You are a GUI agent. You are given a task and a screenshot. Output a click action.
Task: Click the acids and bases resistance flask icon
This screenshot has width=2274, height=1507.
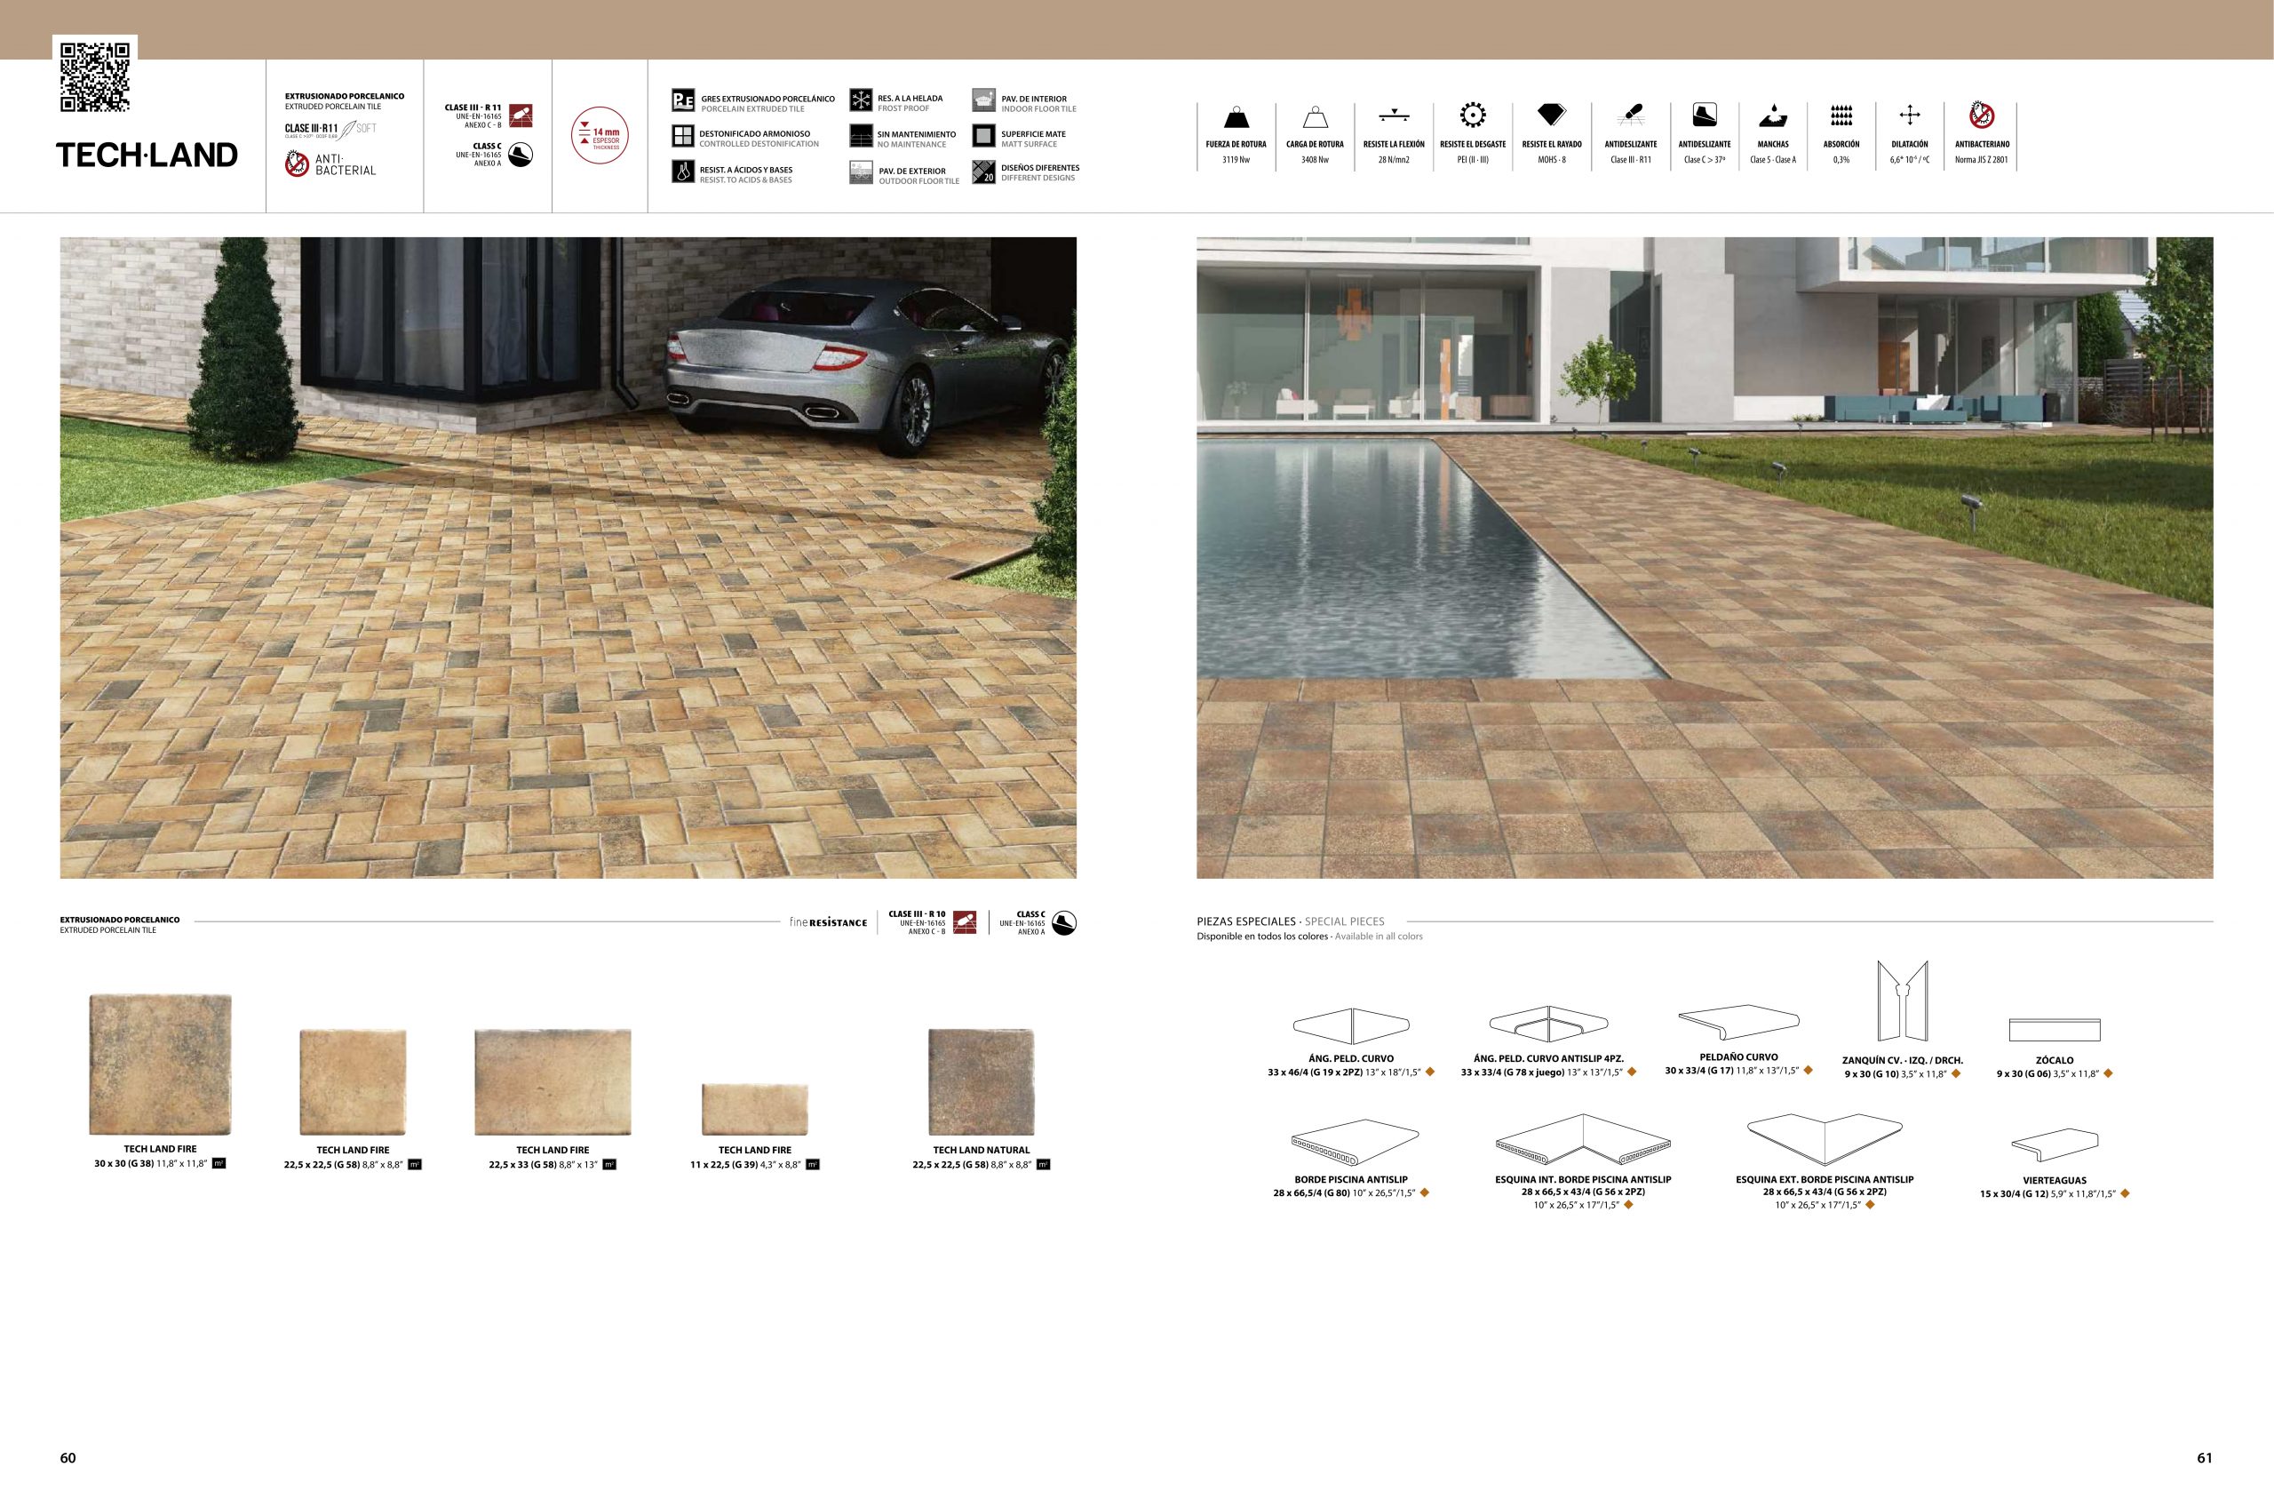point(683,173)
